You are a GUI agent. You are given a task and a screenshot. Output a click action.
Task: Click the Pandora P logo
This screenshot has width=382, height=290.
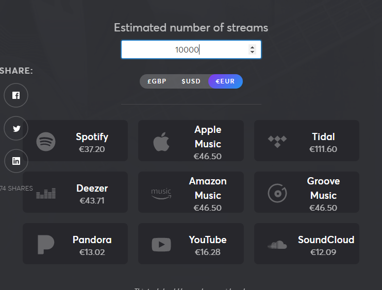pyautogui.click(x=46, y=245)
